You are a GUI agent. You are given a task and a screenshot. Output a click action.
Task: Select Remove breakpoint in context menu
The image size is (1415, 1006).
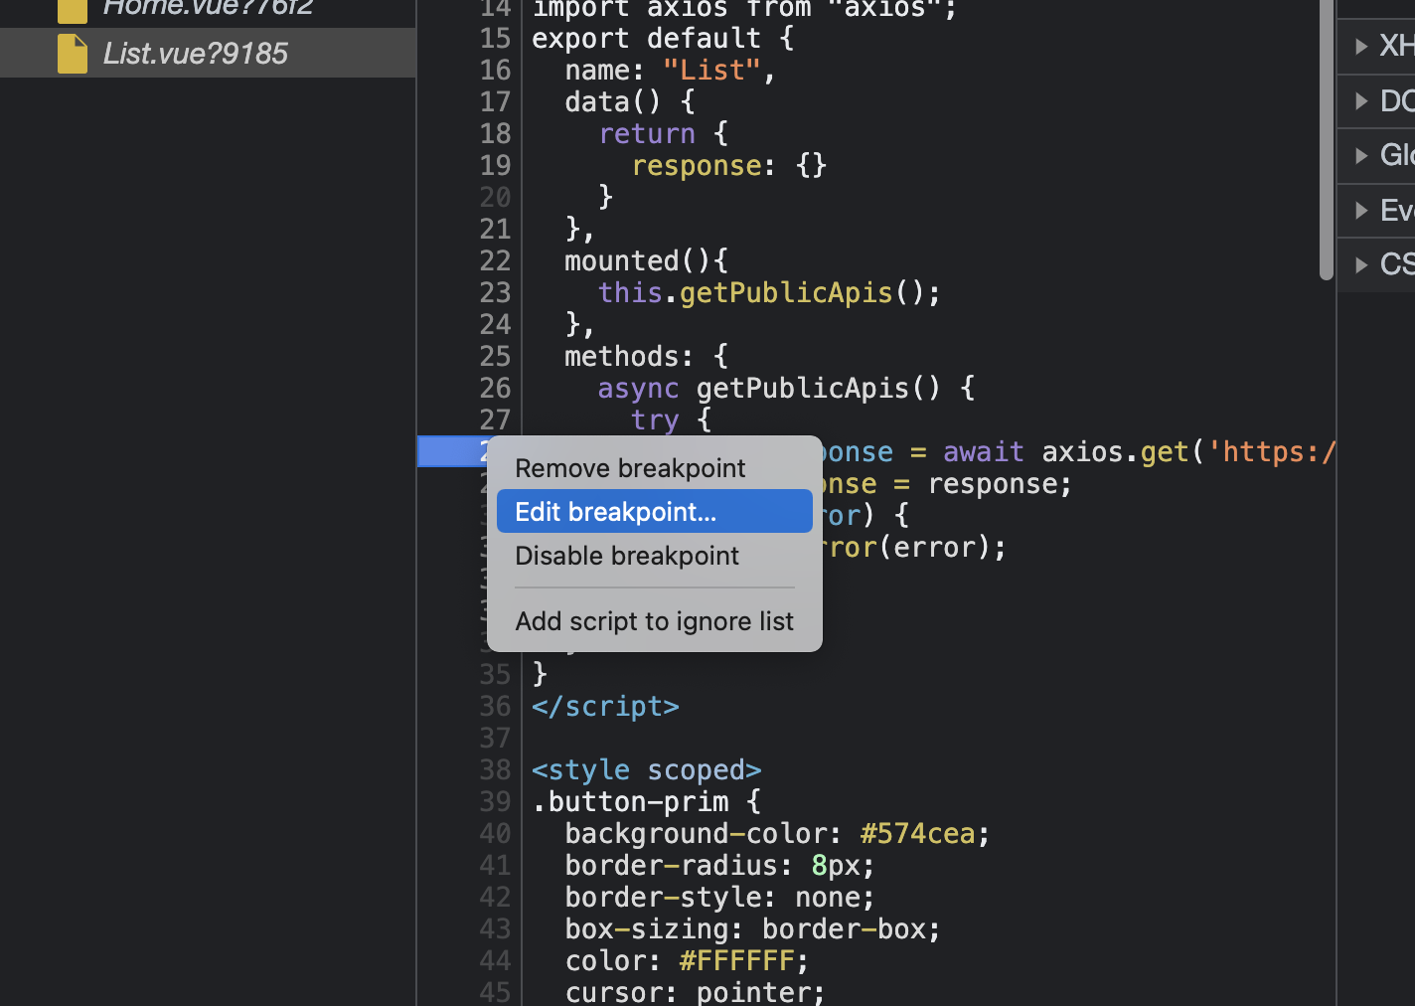click(630, 468)
